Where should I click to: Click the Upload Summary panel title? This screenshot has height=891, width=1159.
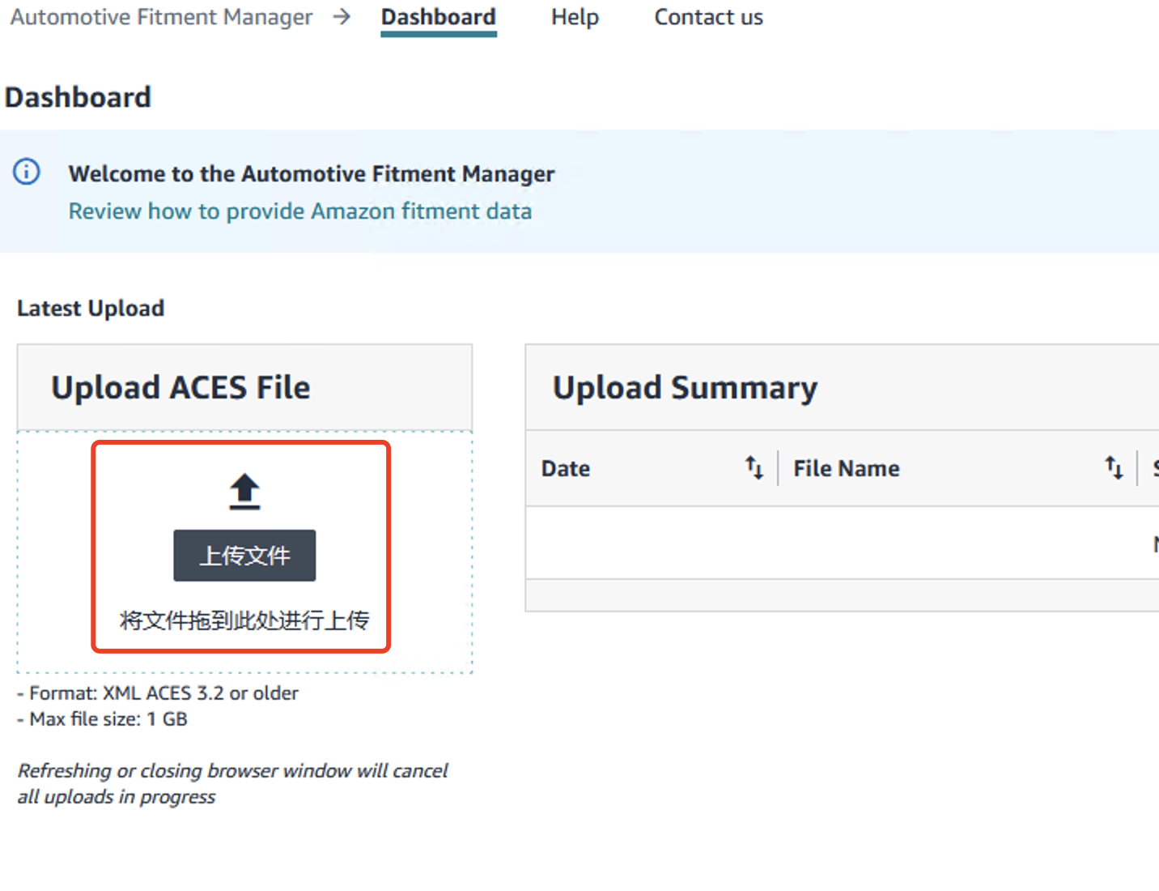685,388
